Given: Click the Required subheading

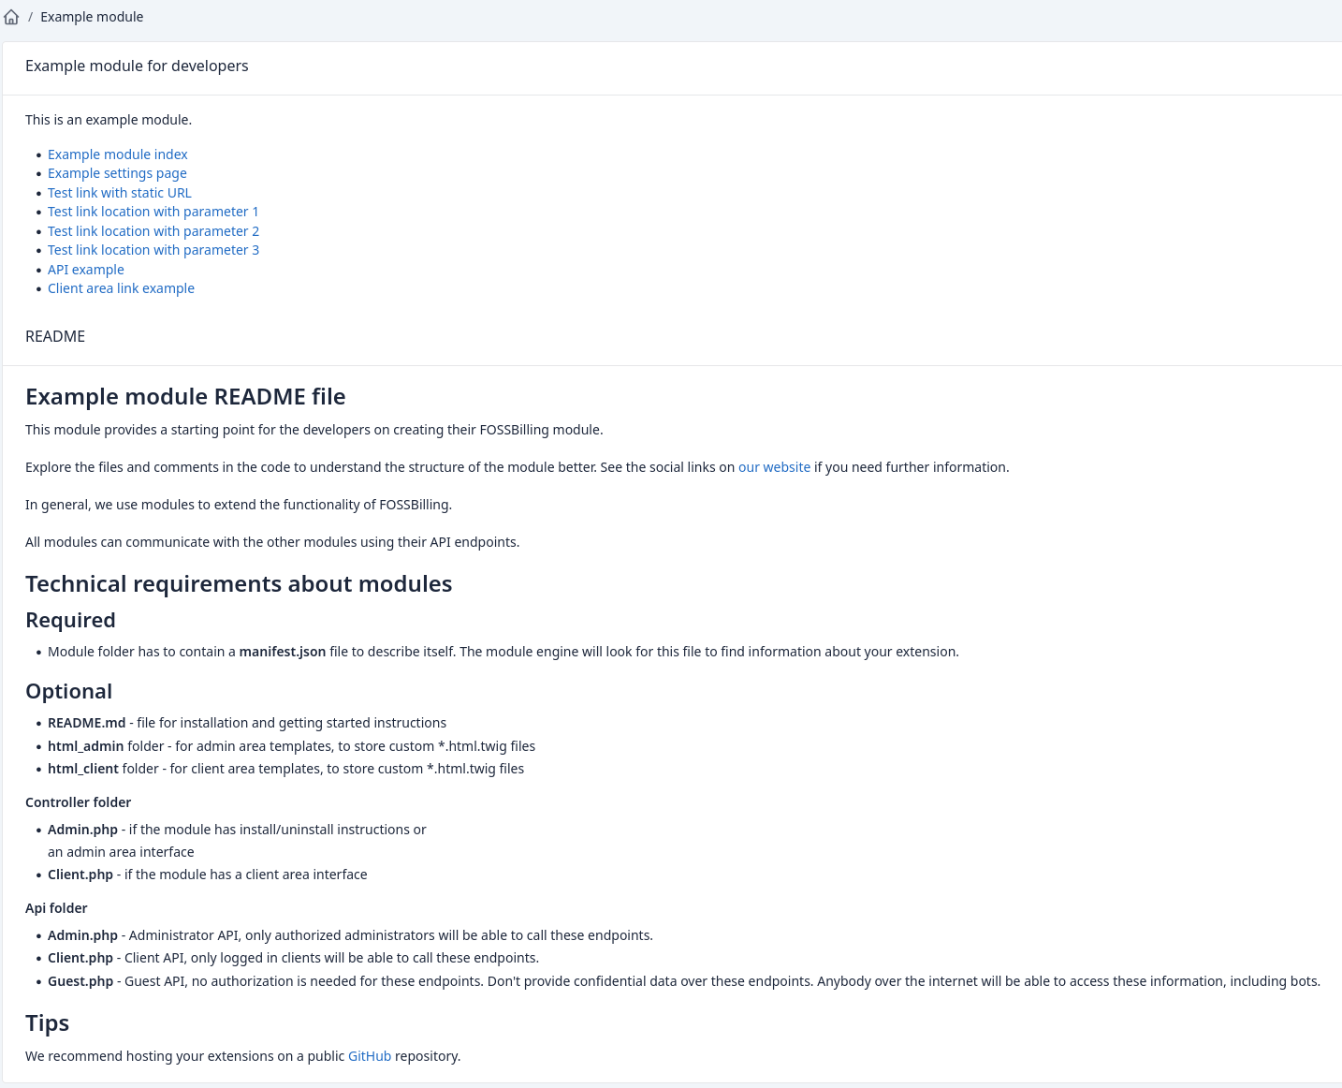Looking at the screenshot, I should click(70, 619).
